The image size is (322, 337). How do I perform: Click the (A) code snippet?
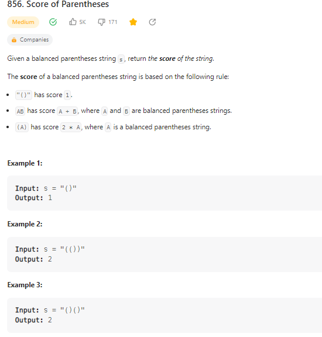click(22, 128)
